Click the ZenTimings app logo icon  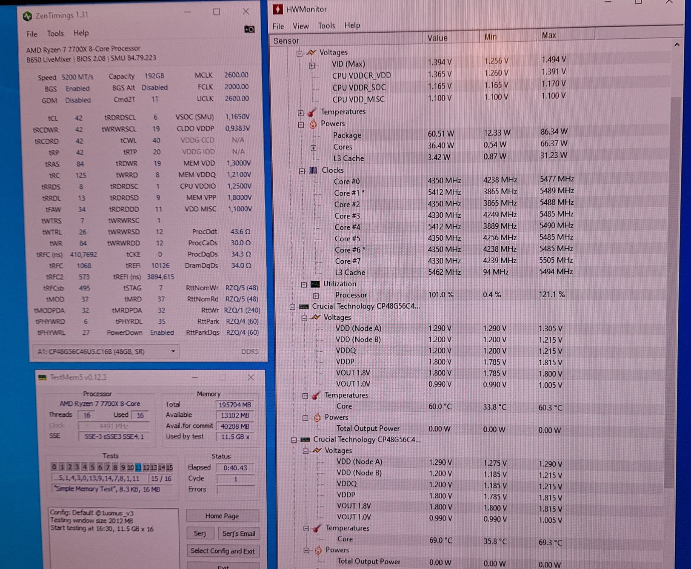pos(27,16)
